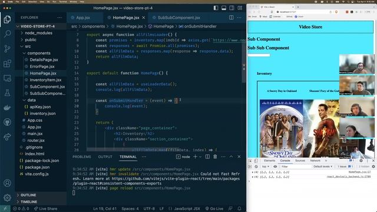
Task: Split the terminal
Action: pos(207,157)
